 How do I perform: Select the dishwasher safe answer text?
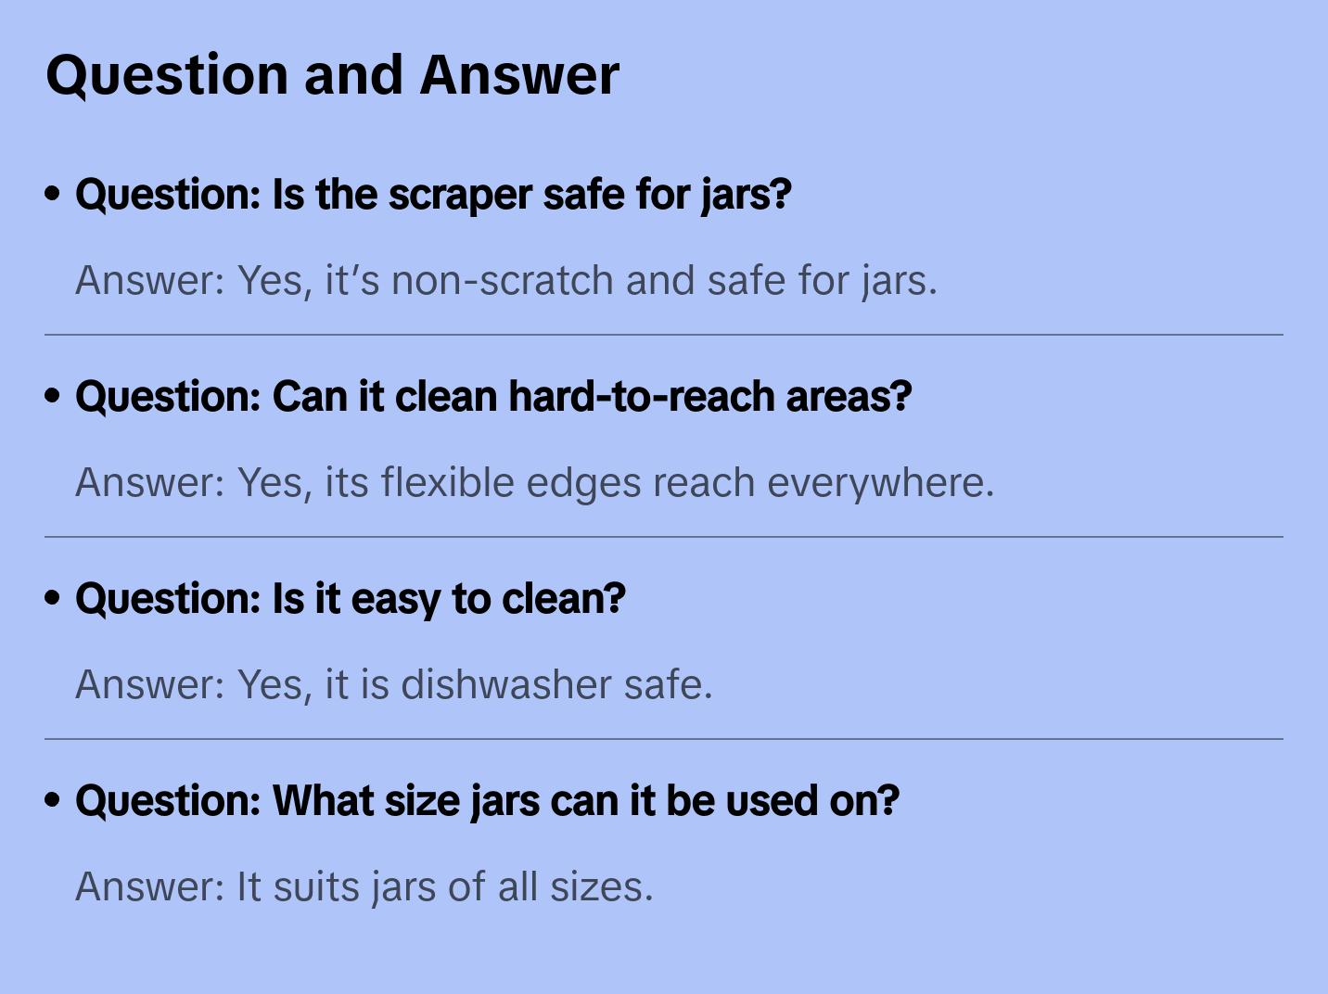tap(393, 684)
